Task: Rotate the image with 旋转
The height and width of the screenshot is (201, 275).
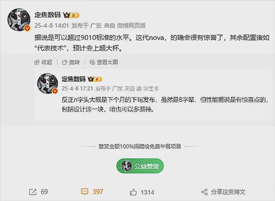Action: (x=71, y=62)
